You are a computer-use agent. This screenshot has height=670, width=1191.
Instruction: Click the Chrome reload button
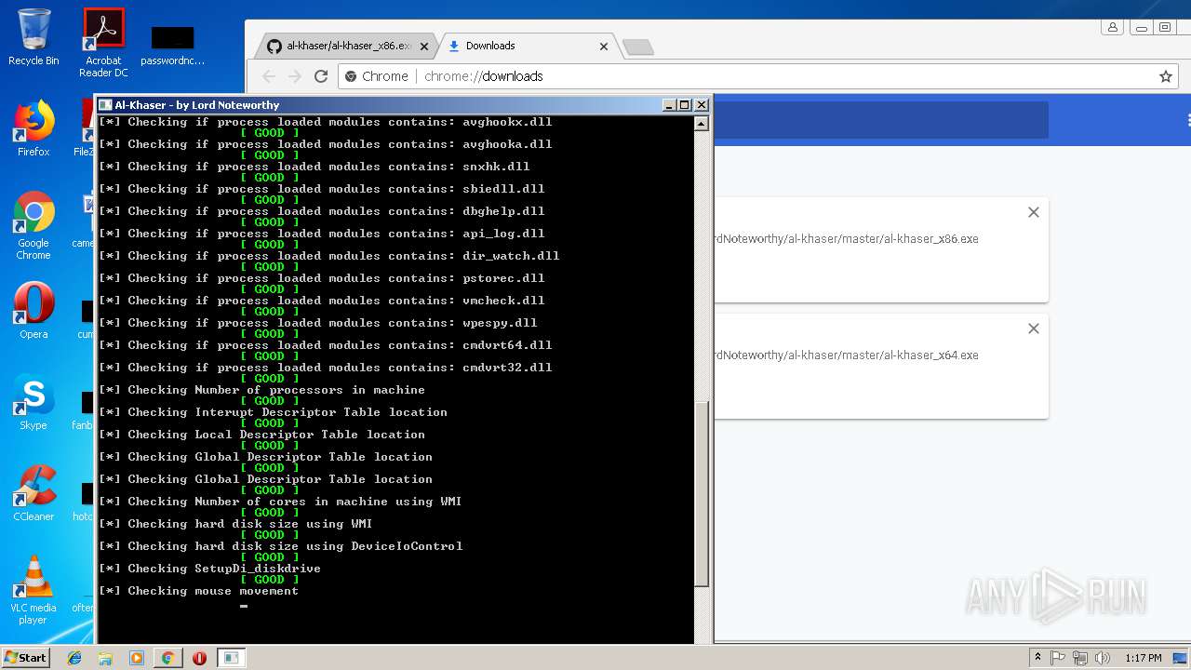(x=321, y=76)
